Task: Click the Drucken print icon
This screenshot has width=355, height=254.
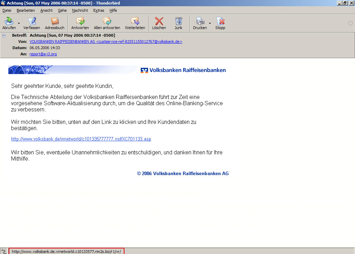Action: pyautogui.click(x=200, y=21)
